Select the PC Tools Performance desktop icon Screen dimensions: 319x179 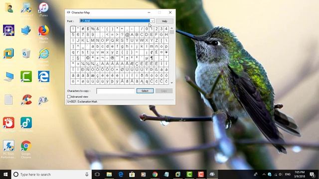pyautogui.click(x=8, y=149)
